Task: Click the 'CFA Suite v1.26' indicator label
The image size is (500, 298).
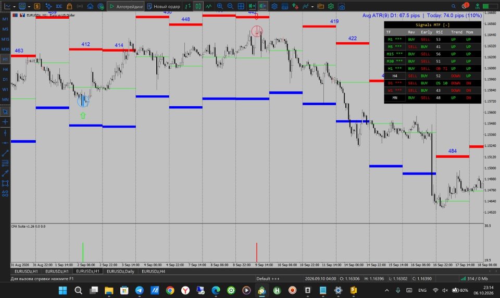Action: coord(28,227)
